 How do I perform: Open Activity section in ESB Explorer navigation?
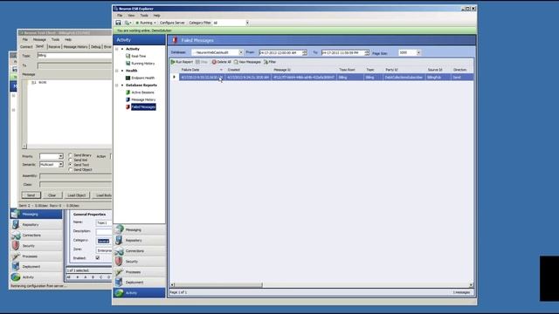(140, 293)
